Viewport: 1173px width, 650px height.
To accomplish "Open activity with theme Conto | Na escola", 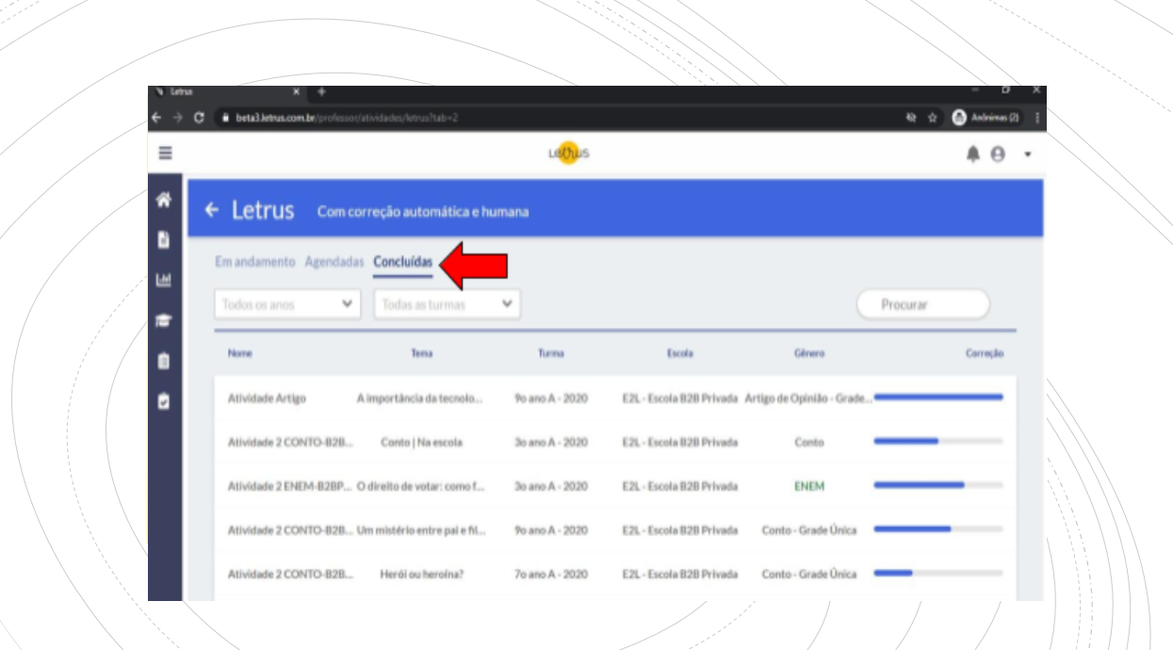I will pyautogui.click(x=615, y=442).
